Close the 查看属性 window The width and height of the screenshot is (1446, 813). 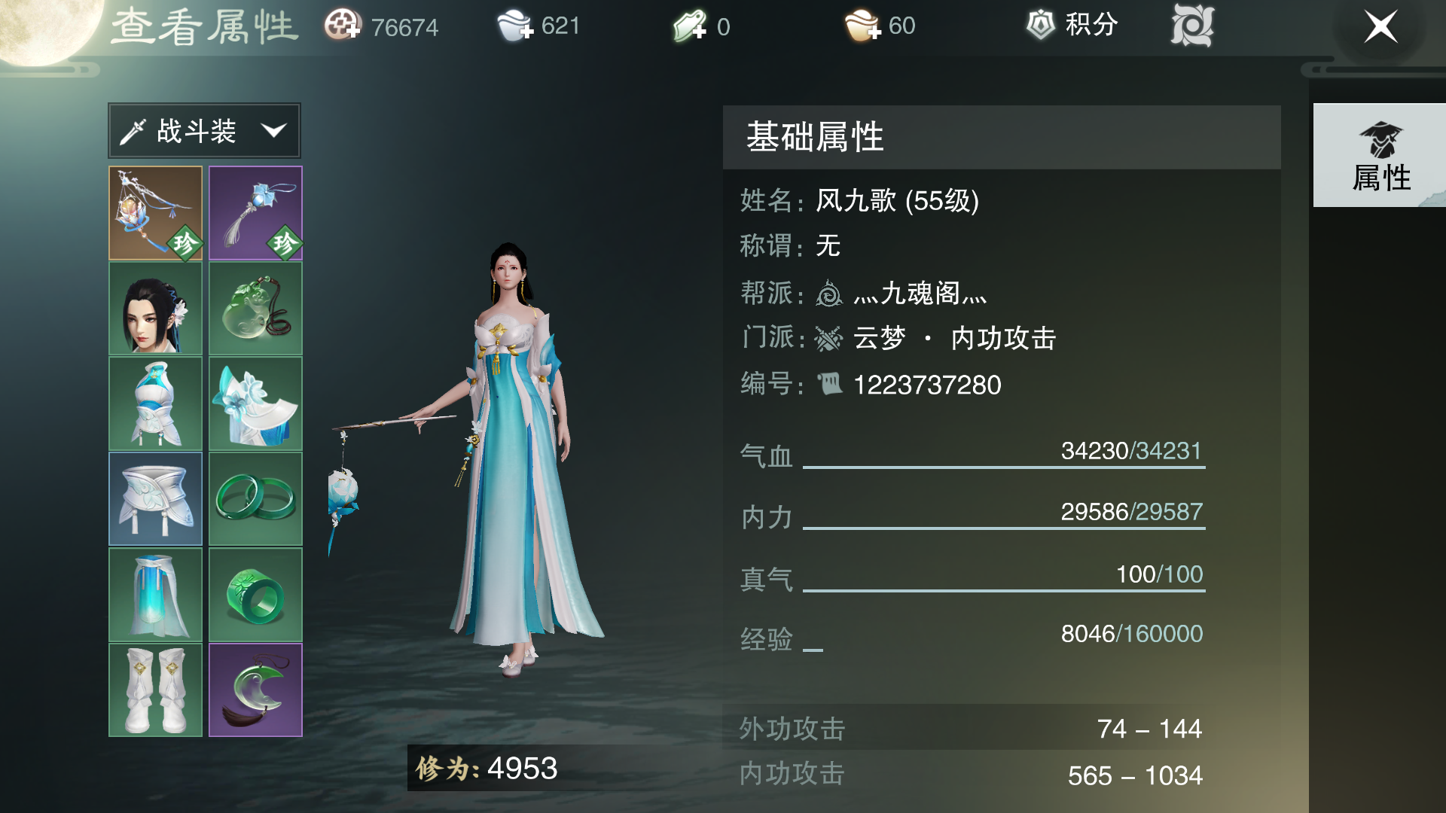click(1380, 27)
